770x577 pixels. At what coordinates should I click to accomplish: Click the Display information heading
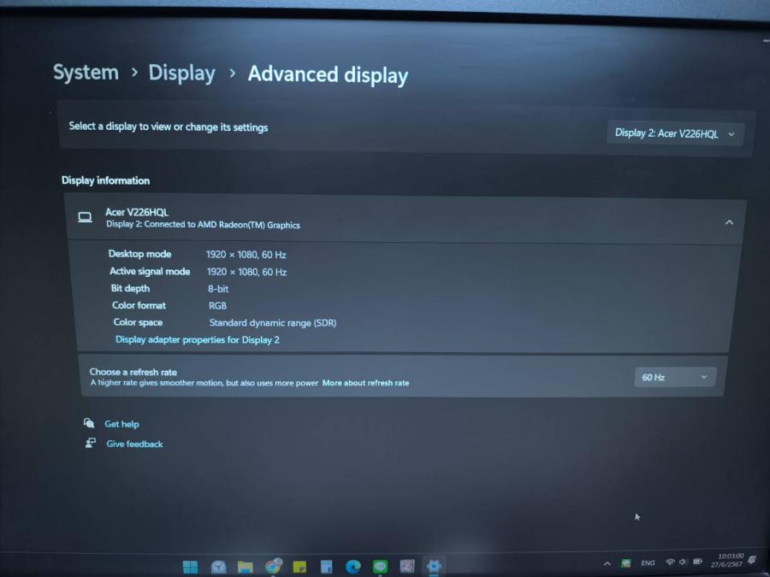(x=105, y=180)
